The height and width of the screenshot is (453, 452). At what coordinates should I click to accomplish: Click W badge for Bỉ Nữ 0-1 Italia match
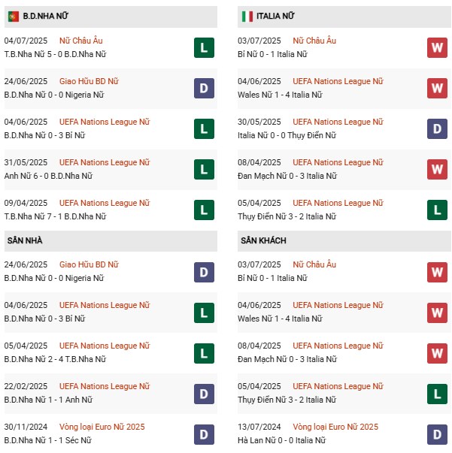438,48
